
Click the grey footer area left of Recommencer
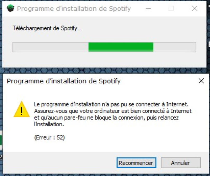pyautogui.click(x=60, y=163)
